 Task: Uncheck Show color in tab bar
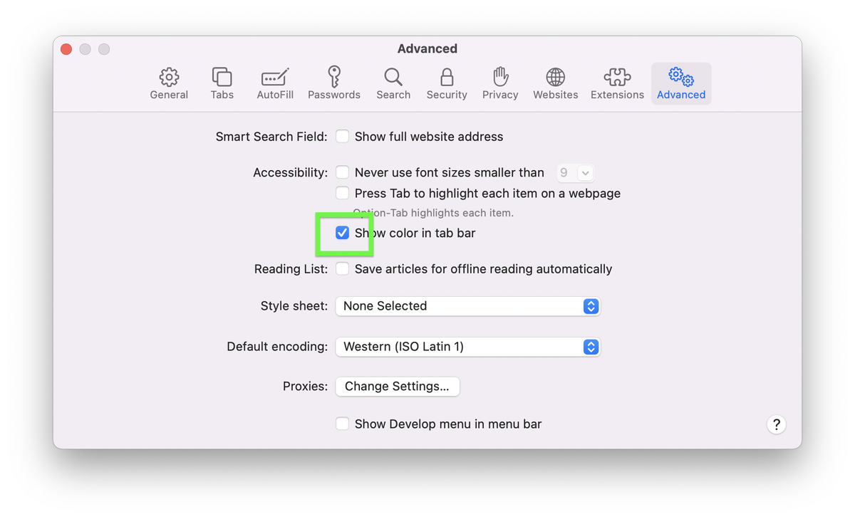[x=343, y=233]
